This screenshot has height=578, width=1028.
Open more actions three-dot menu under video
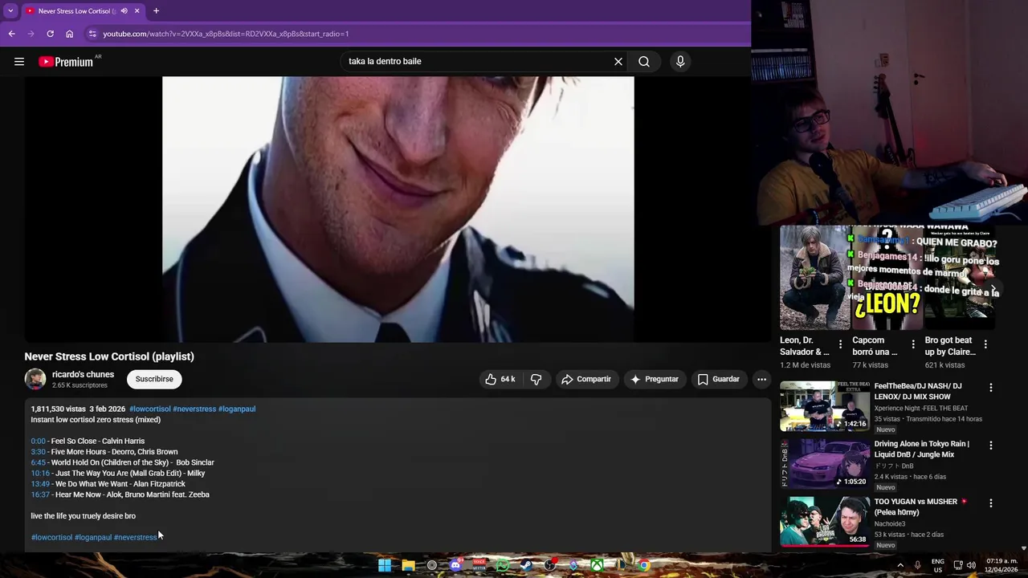point(761,379)
